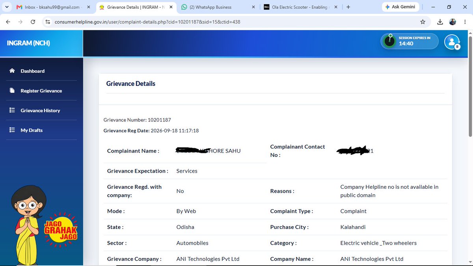
Task: Reload the page with refresh icon
Action: pos(33,22)
